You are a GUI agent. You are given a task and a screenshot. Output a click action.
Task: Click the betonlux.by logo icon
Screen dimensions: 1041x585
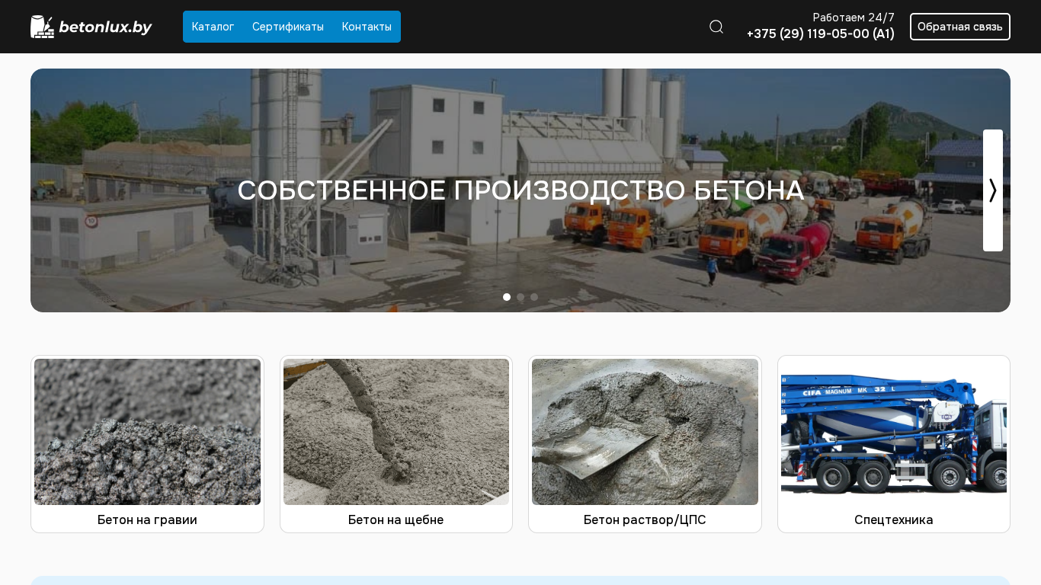tap(42, 27)
